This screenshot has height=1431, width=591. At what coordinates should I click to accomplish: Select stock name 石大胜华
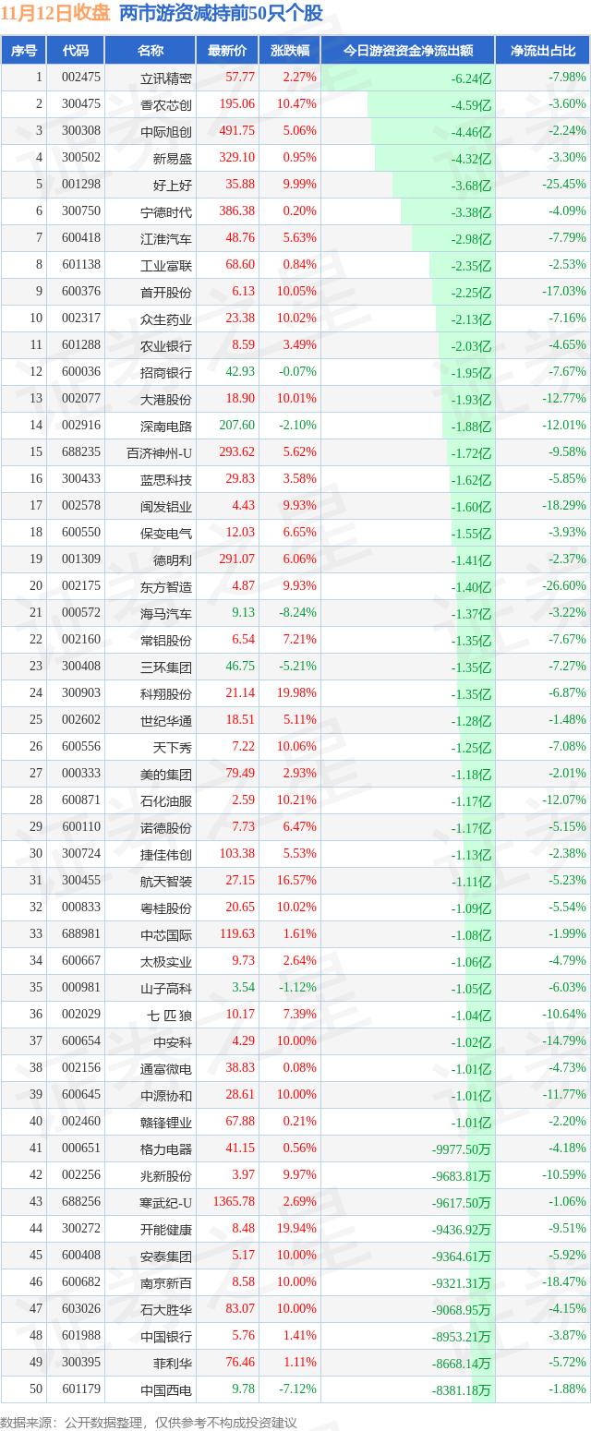[166, 1309]
